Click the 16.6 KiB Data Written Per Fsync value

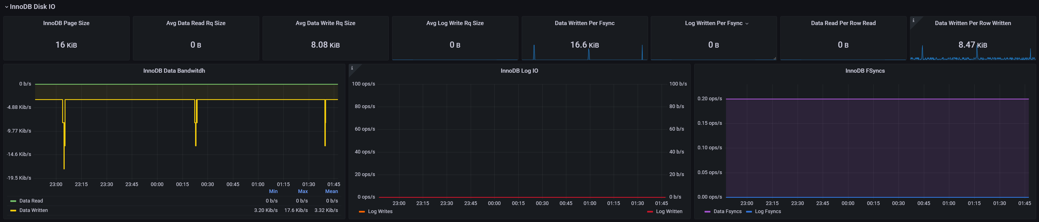584,45
